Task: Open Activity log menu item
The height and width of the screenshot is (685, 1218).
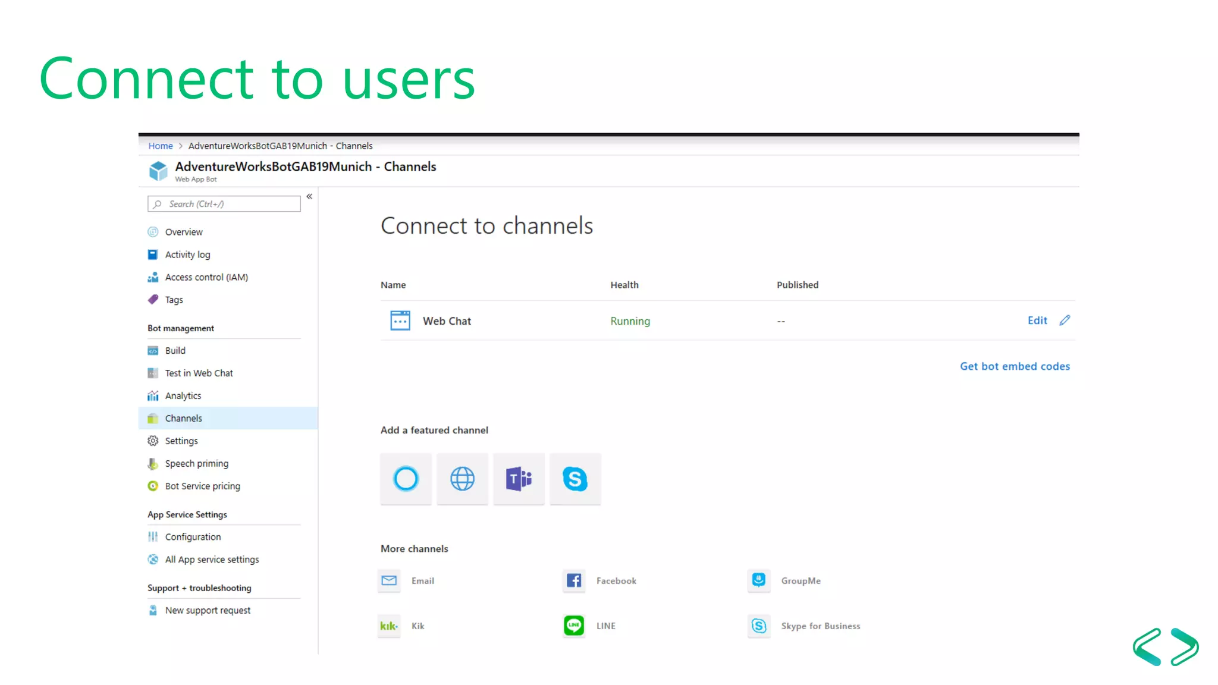Action: pos(187,254)
